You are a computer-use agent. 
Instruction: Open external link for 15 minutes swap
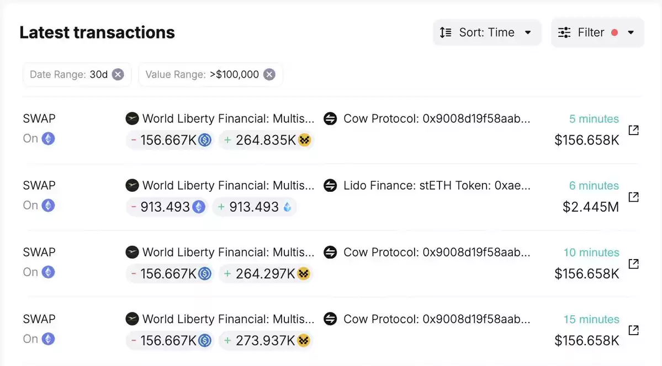pyautogui.click(x=633, y=330)
